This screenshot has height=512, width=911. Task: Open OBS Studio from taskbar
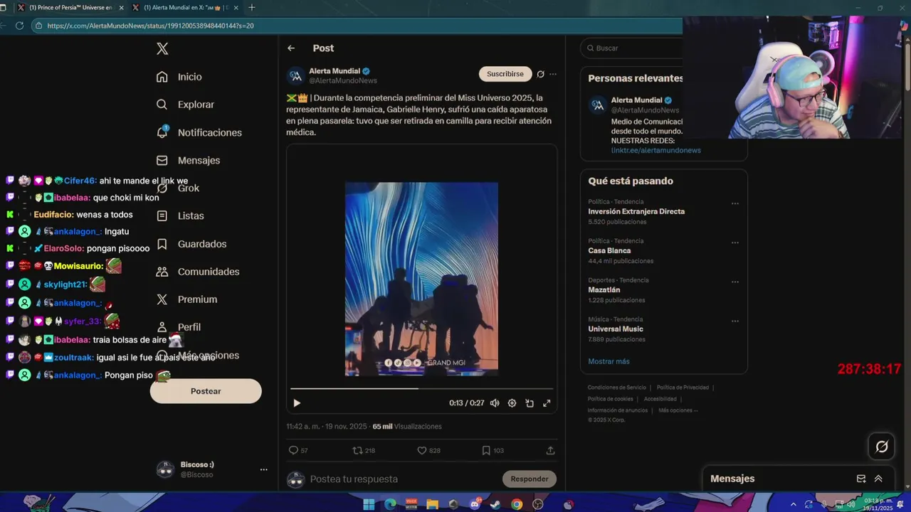click(x=538, y=505)
